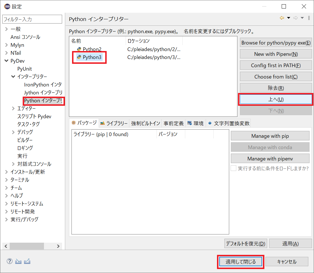Viewport: 314px width, 273px height.
Task: Click the export preferences icon
Action: 27,261
